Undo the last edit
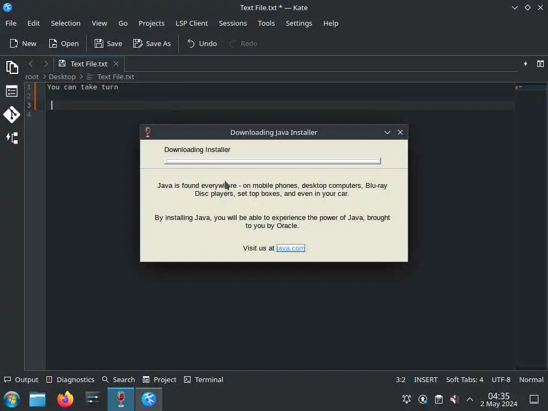The image size is (548, 411). [x=202, y=43]
